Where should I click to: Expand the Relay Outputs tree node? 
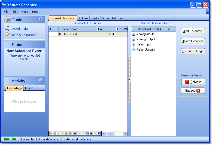click(134, 50)
